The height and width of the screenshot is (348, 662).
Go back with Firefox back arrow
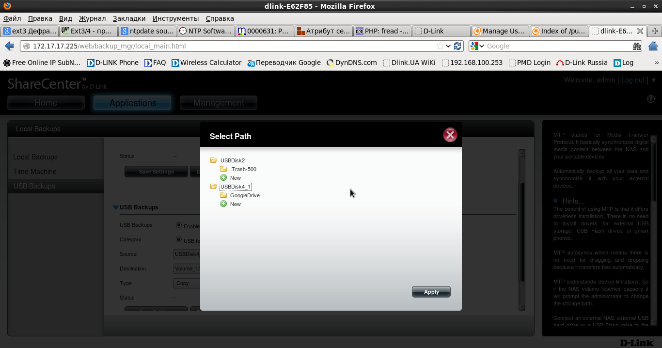point(9,46)
